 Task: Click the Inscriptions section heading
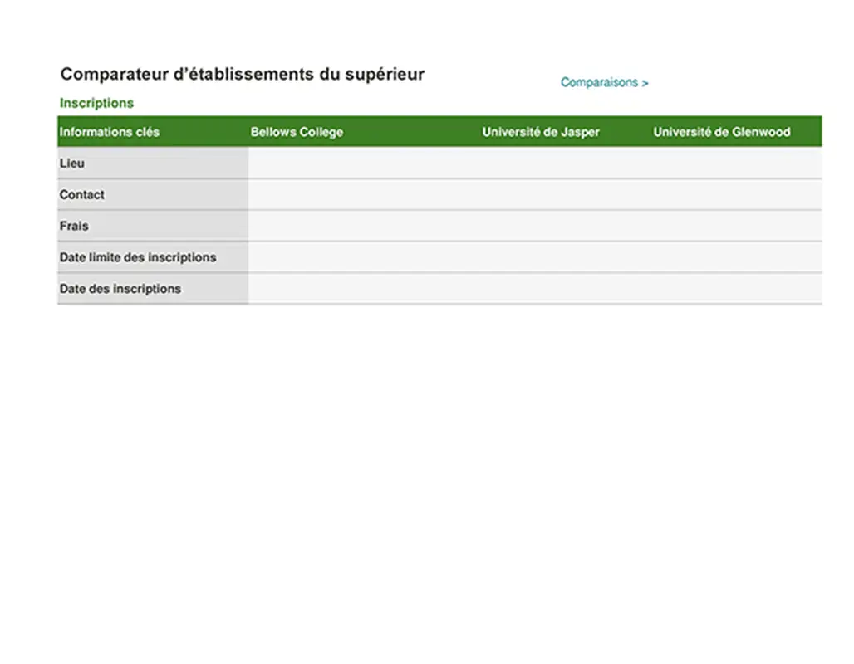coord(96,103)
